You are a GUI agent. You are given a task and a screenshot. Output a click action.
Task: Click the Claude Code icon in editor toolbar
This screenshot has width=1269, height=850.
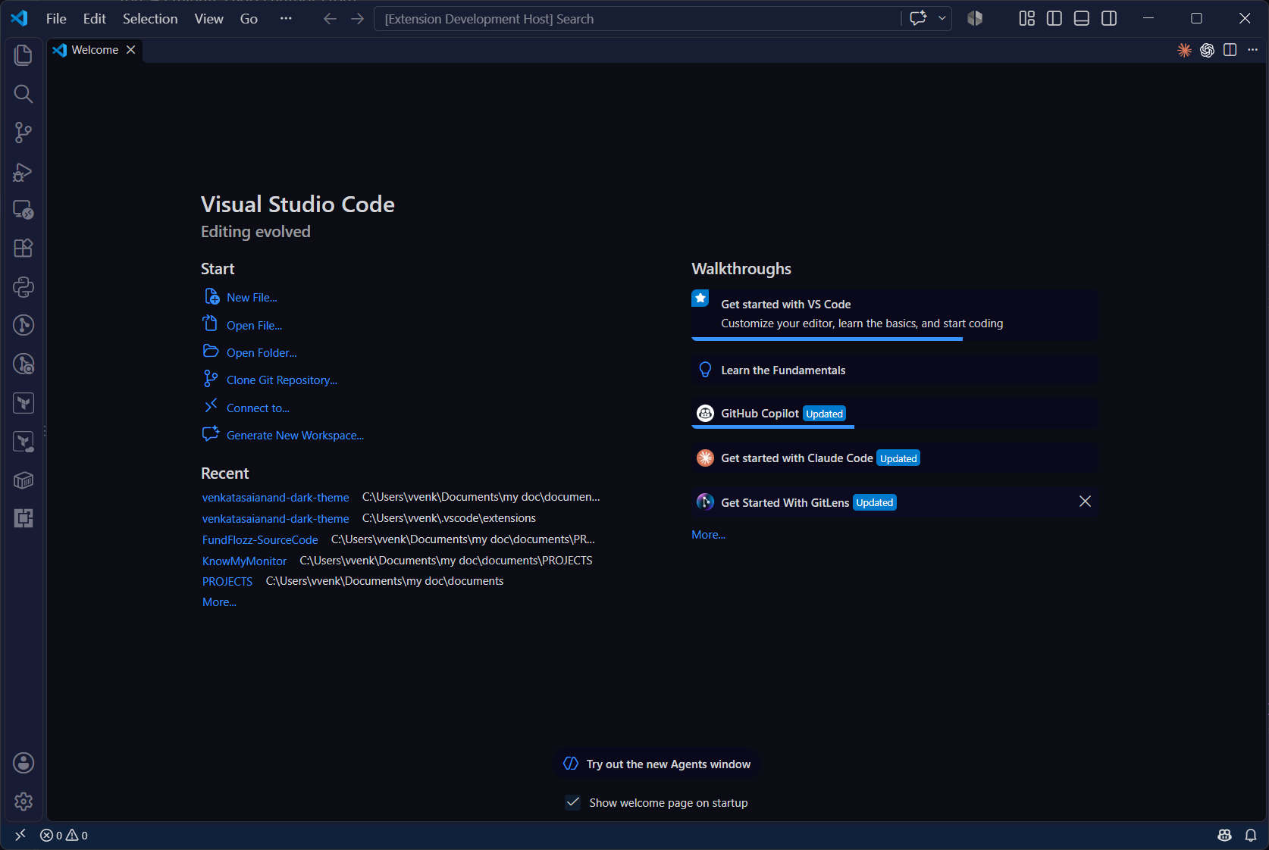[x=1184, y=50]
